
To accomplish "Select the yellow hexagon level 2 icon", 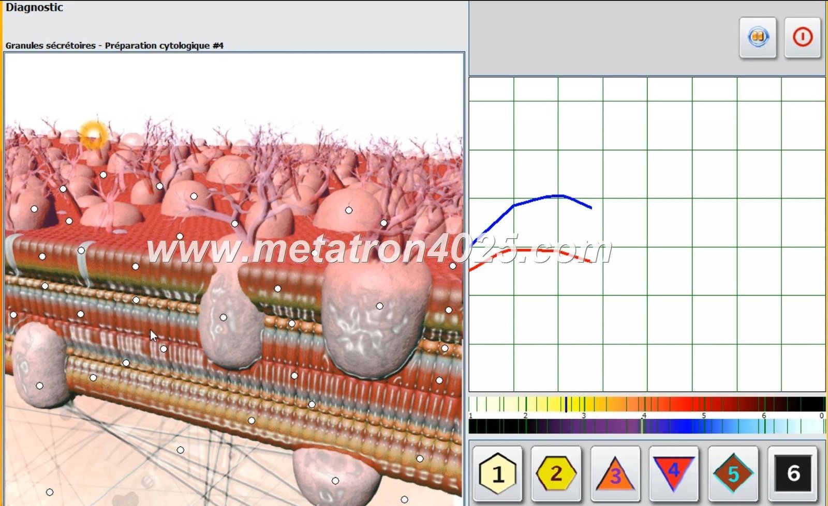I will point(556,473).
